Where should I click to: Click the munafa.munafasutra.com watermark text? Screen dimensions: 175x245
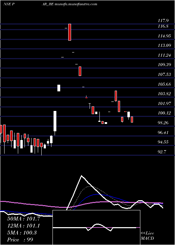click(x=76, y=4)
